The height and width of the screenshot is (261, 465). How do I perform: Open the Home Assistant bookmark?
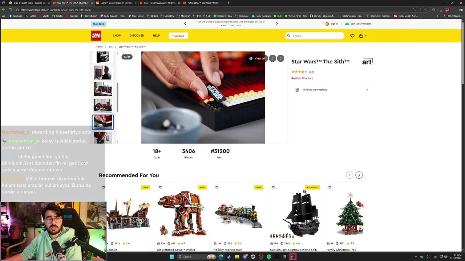tap(262, 16)
